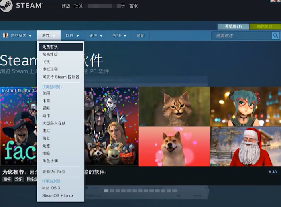Open the 愿望单 (1) button

click(233, 26)
